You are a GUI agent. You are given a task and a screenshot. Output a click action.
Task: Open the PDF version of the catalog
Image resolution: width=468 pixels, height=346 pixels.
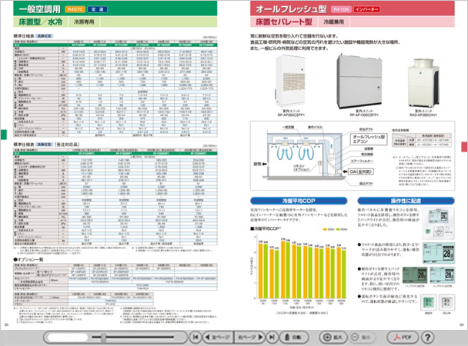pyautogui.click(x=403, y=337)
